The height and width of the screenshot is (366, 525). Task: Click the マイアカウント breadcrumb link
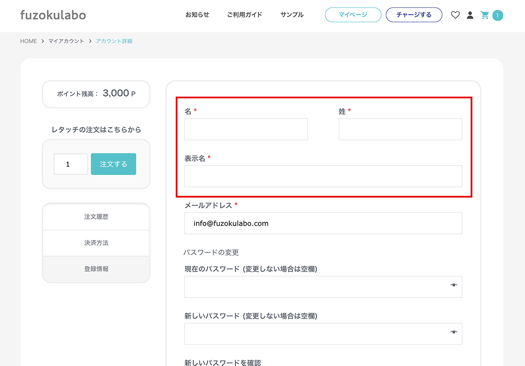click(x=66, y=41)
